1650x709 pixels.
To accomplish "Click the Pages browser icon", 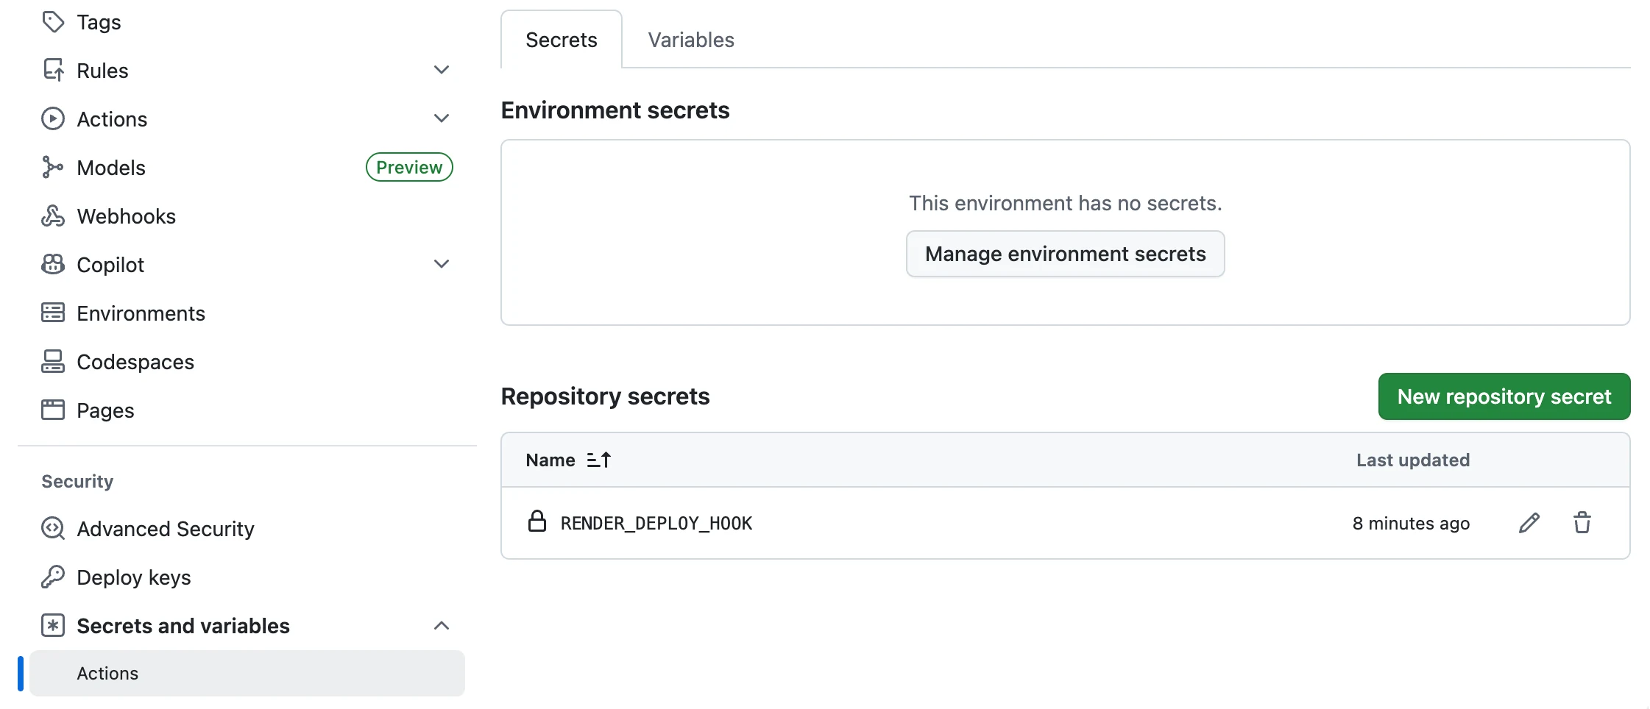I will (53, 410).
